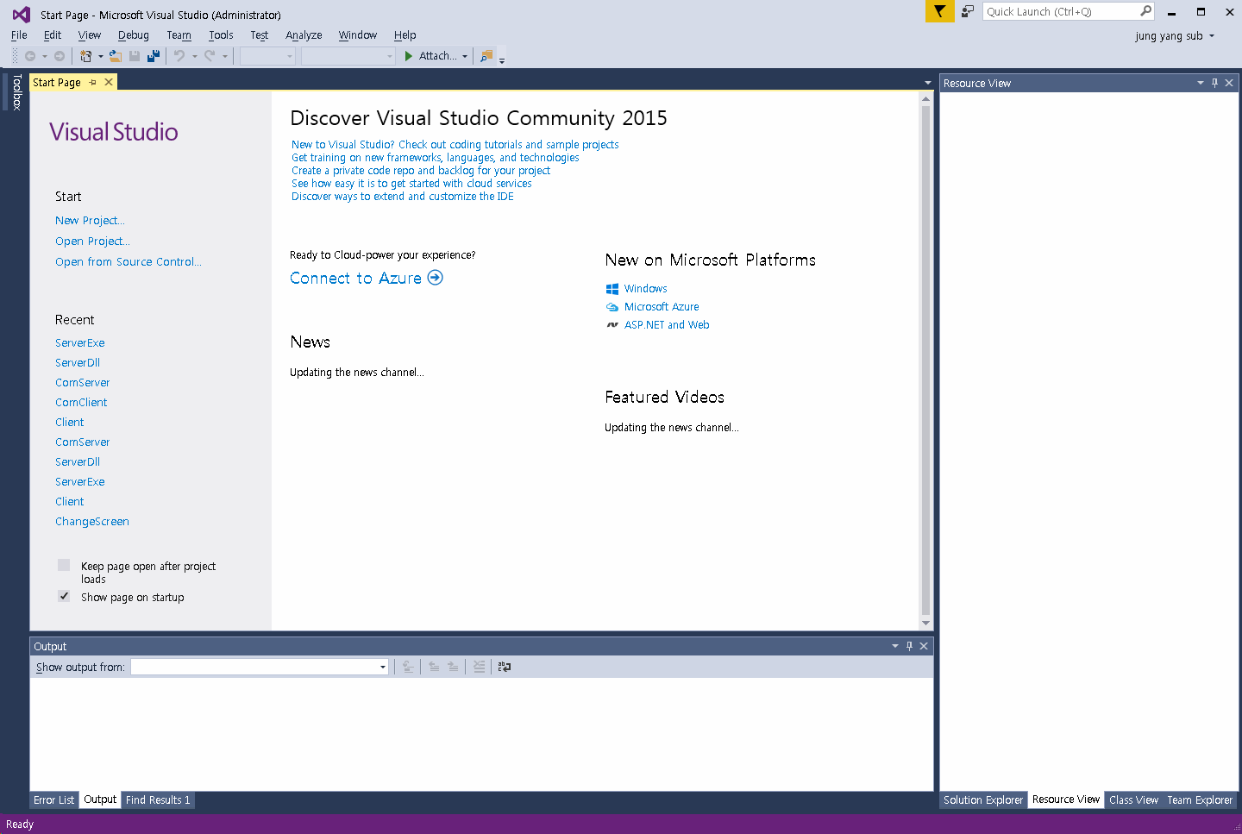Click the Navigate Forward arrow icon
1242x834 pixels.
coord(60,56)
